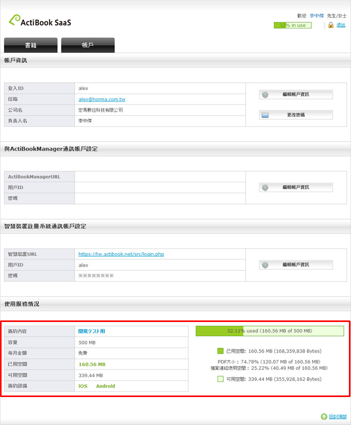Screen dimensions: 351x425
Task: Click the 可用空間 355,928,162 Bytes text
Action: (274, 379)
